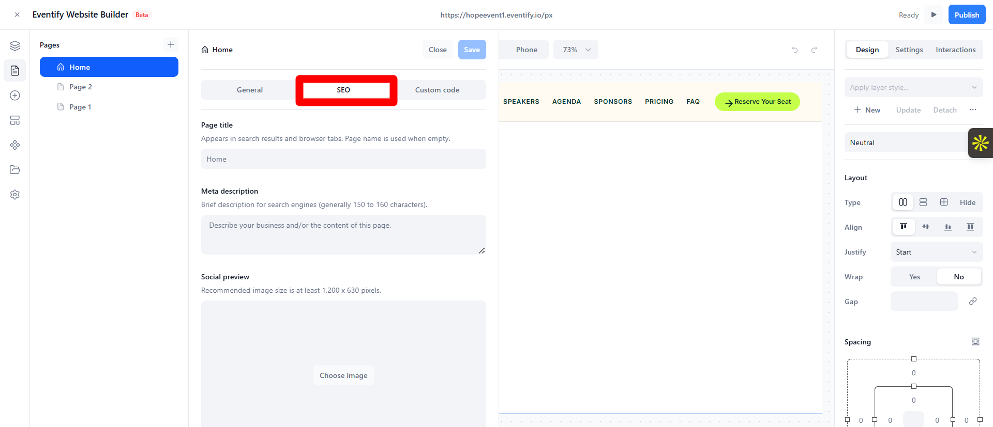Click the Detach layer style button
993x427 pixels.
(945, 110)
